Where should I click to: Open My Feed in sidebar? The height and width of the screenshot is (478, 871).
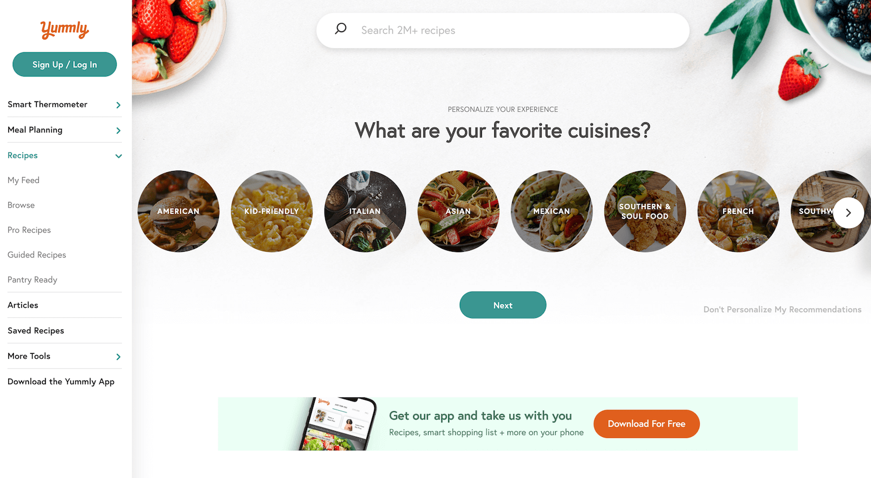pyautogui.click(x=23, y=180)
